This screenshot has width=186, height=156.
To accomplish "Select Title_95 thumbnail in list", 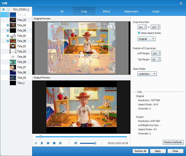I will tap(13, 20).
